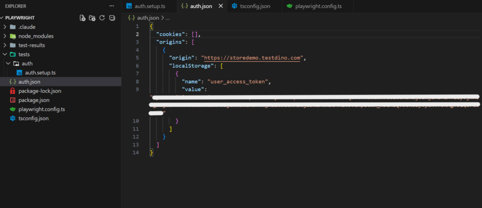Click line number 1 in the gutter
Viewport: 482px width, 208px height.
point(137,26)
